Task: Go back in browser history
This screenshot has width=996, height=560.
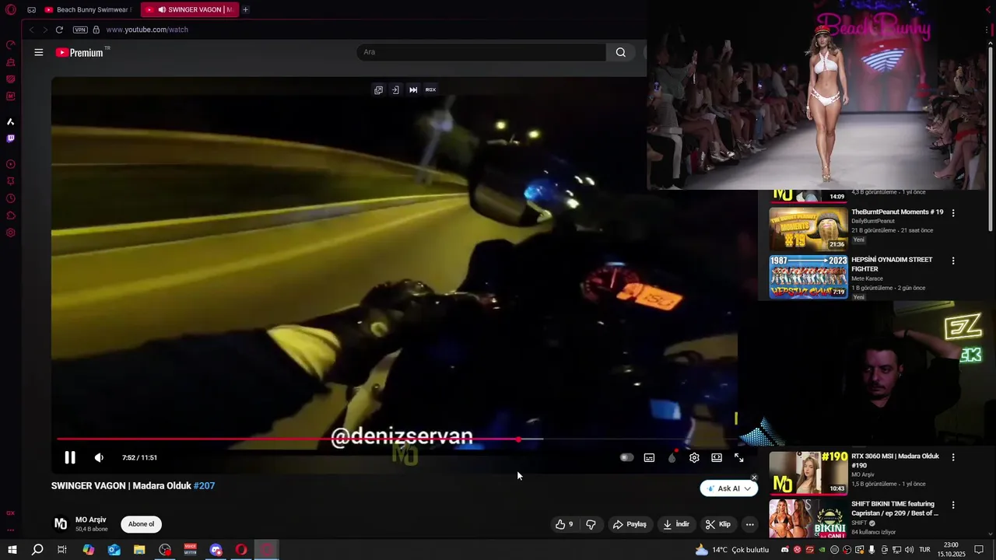Action: 32,30
